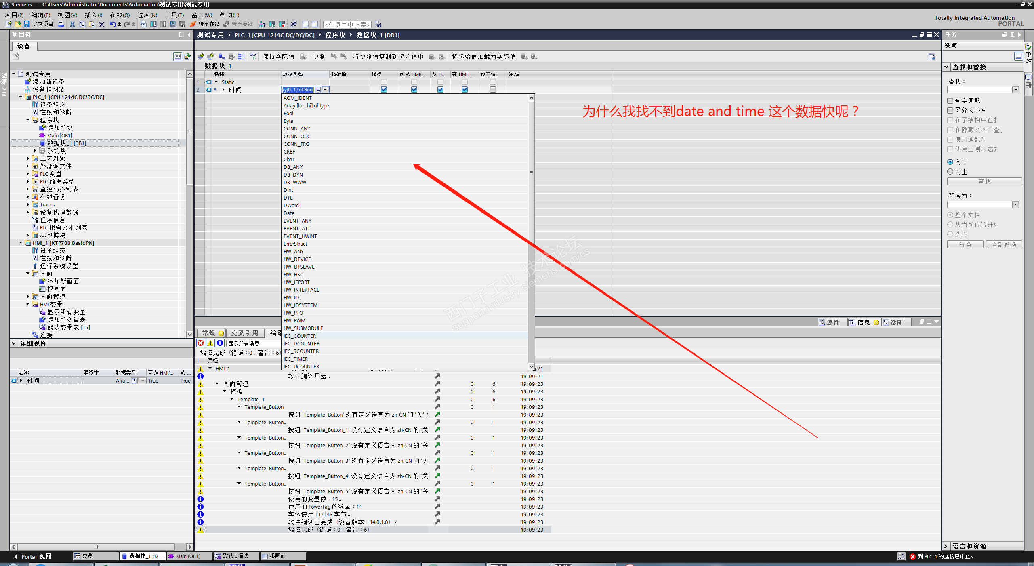Toggle the 保持 (retain) checkbox for 时间 row

pos(384,90)
